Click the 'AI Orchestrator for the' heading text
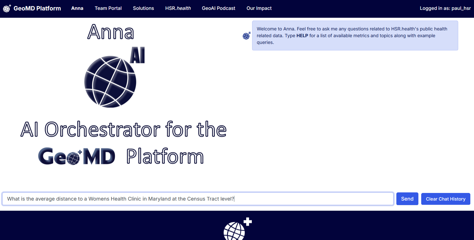Viewport: 474px width, 240px height. (x=124, y=129)
